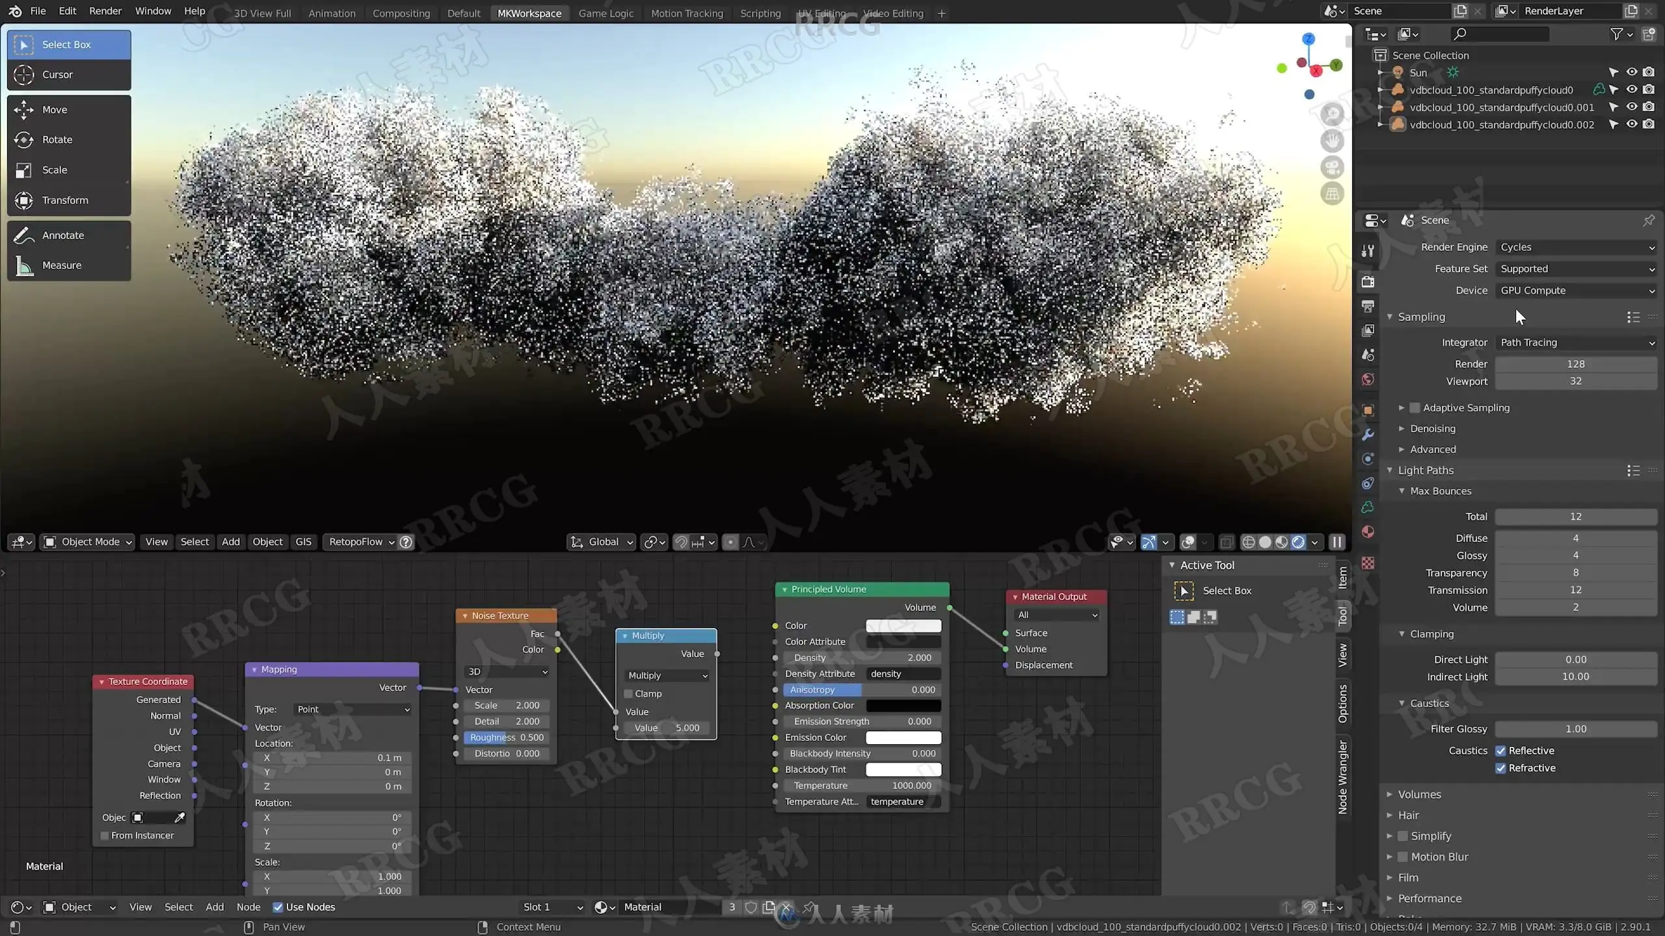Pause viewport render preview

pyautogui.click(x=1337, y=542)
